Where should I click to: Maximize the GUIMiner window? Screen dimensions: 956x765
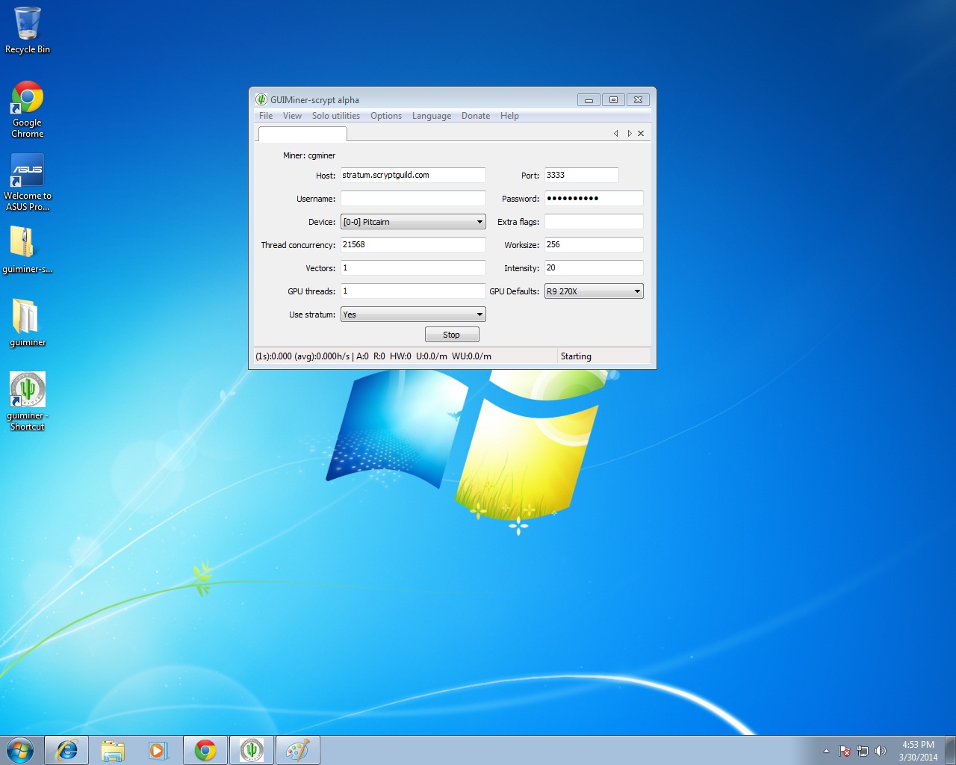coord(613,99)
